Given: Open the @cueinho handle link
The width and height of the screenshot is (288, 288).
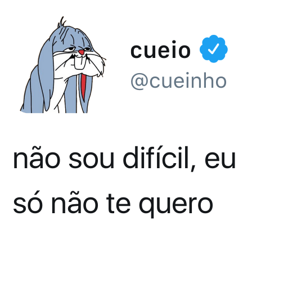Looking at the screenshot, I should point(179,81).
